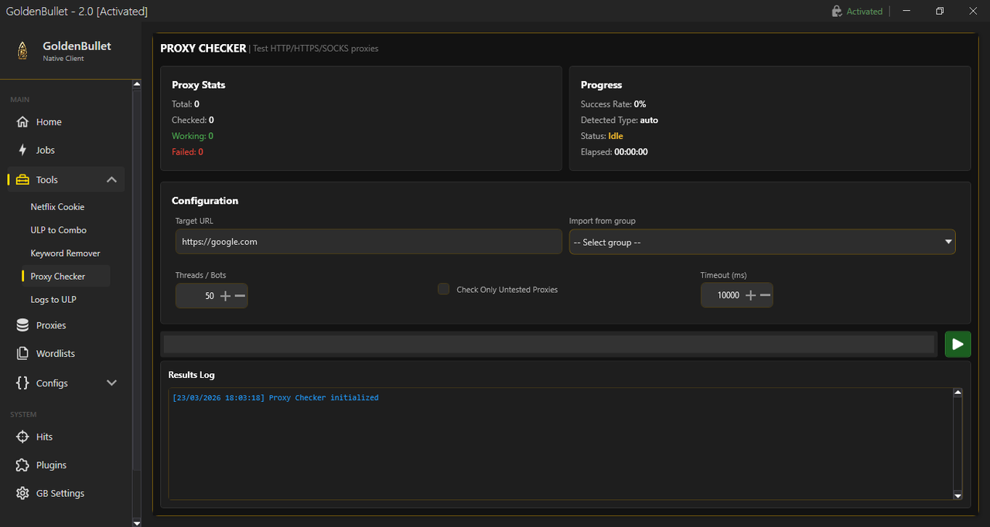This screenshot has height=527, width=990.
Task: Click the Configs curly braces icon
Action: (22, 382)
